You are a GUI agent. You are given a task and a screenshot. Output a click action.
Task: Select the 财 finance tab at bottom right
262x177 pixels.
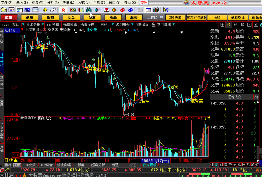221,165
